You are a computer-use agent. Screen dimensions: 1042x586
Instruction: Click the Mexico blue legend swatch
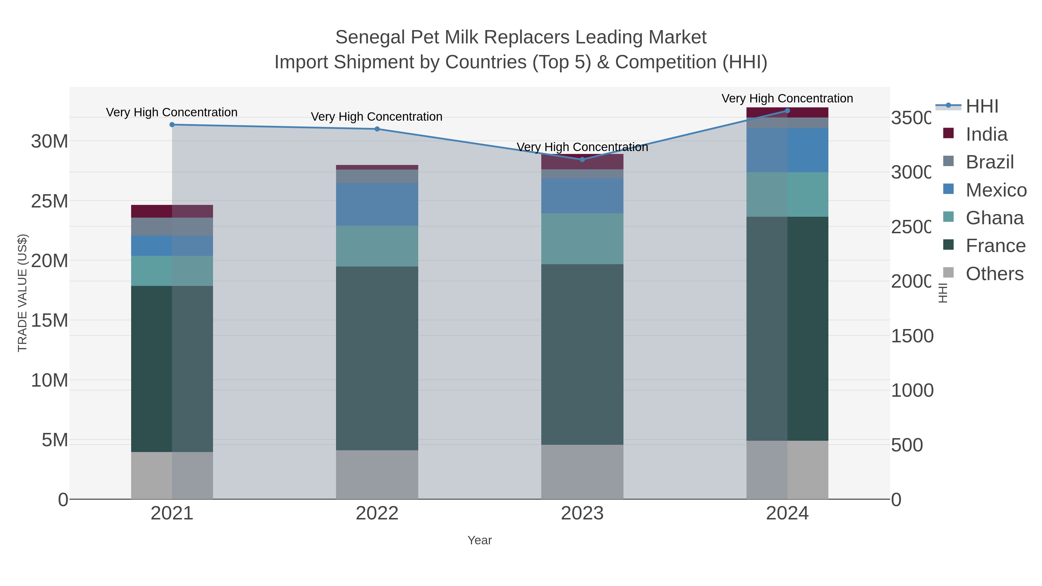pos(948,189)
